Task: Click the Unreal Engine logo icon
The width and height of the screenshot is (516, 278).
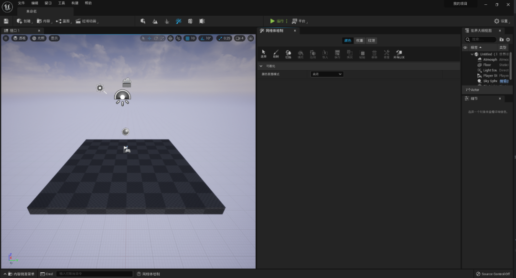Action: coord(7,7)
